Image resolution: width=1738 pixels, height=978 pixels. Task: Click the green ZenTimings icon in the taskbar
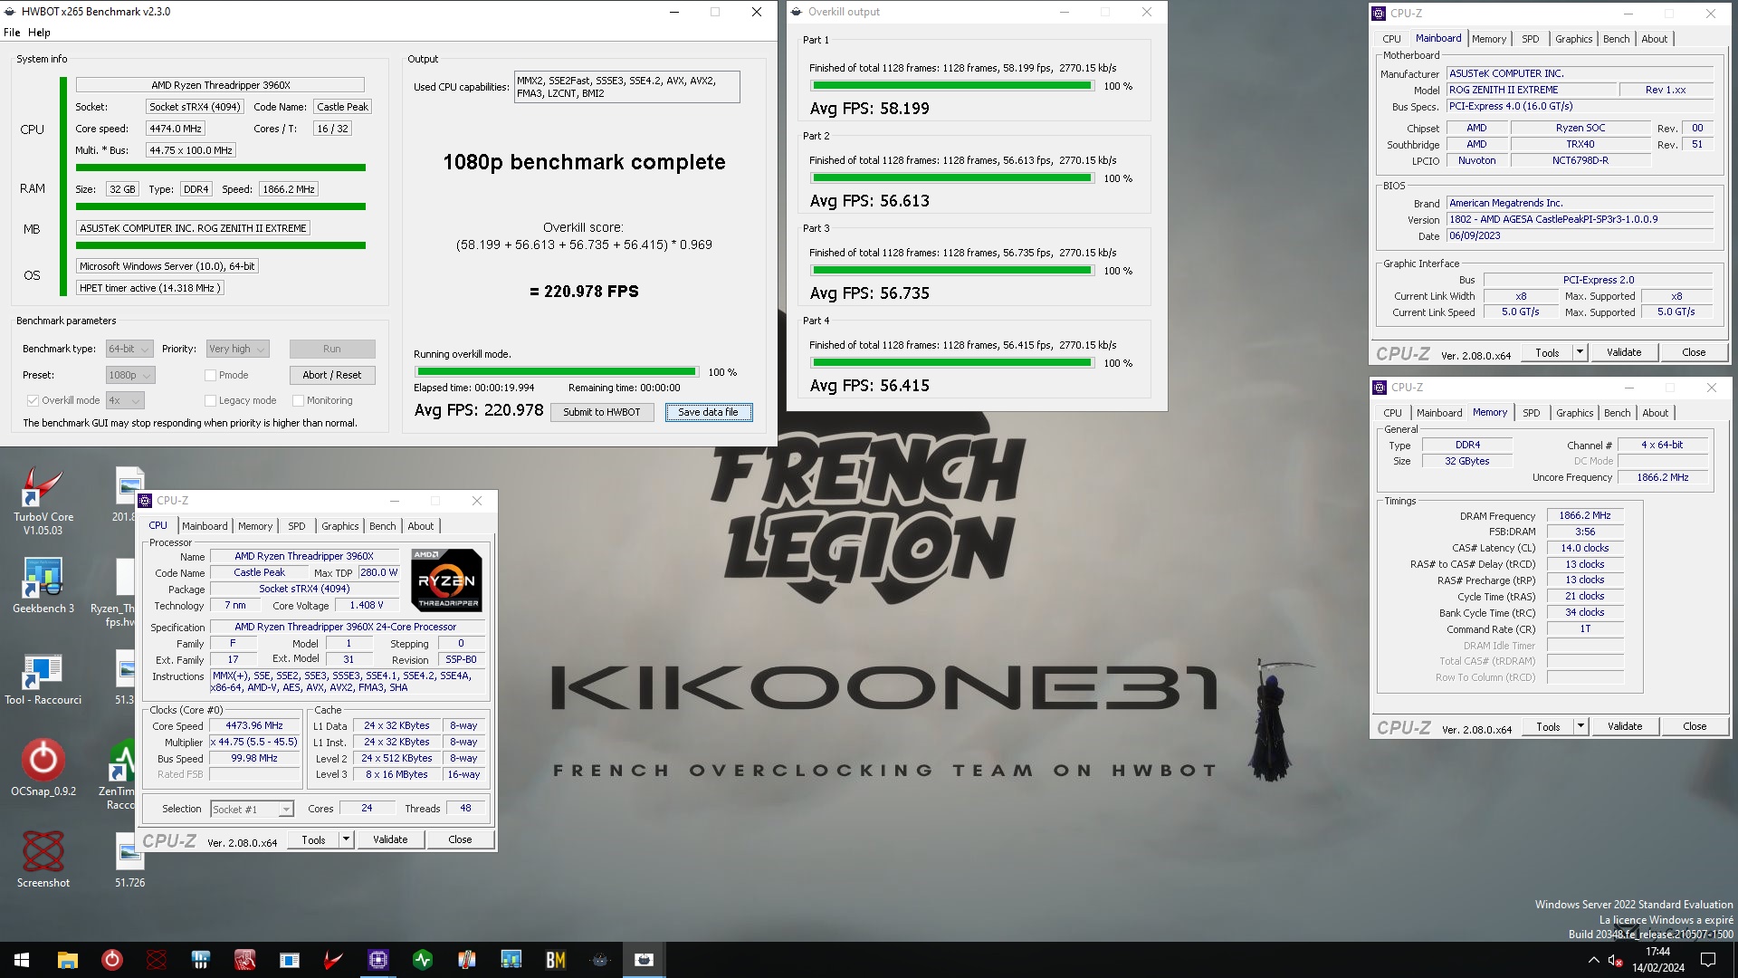click(x=422, y=960)
